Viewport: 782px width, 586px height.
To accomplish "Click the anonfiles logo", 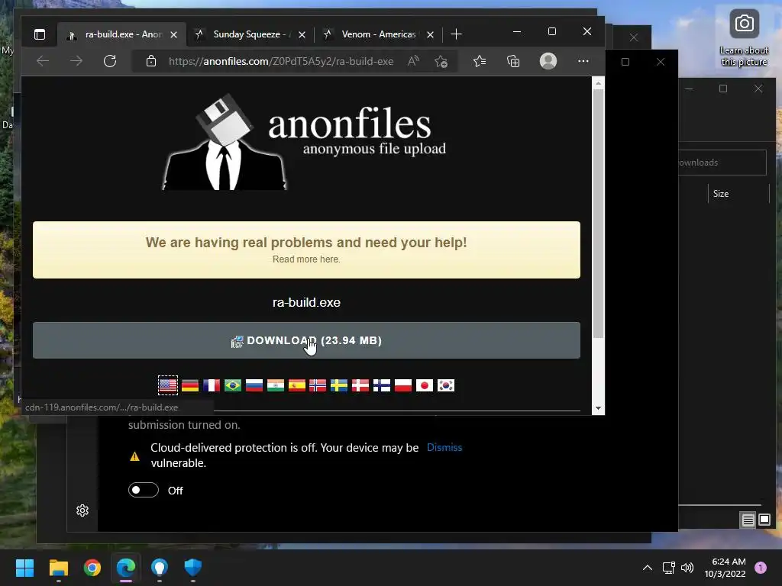I will 304,141.
